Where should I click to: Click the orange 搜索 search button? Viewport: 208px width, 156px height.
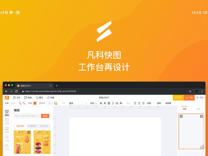[x=45, y=116]
